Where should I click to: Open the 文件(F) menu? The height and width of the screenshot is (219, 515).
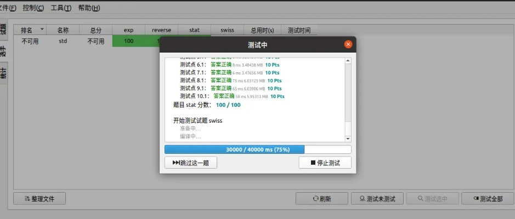pos(8,8)
